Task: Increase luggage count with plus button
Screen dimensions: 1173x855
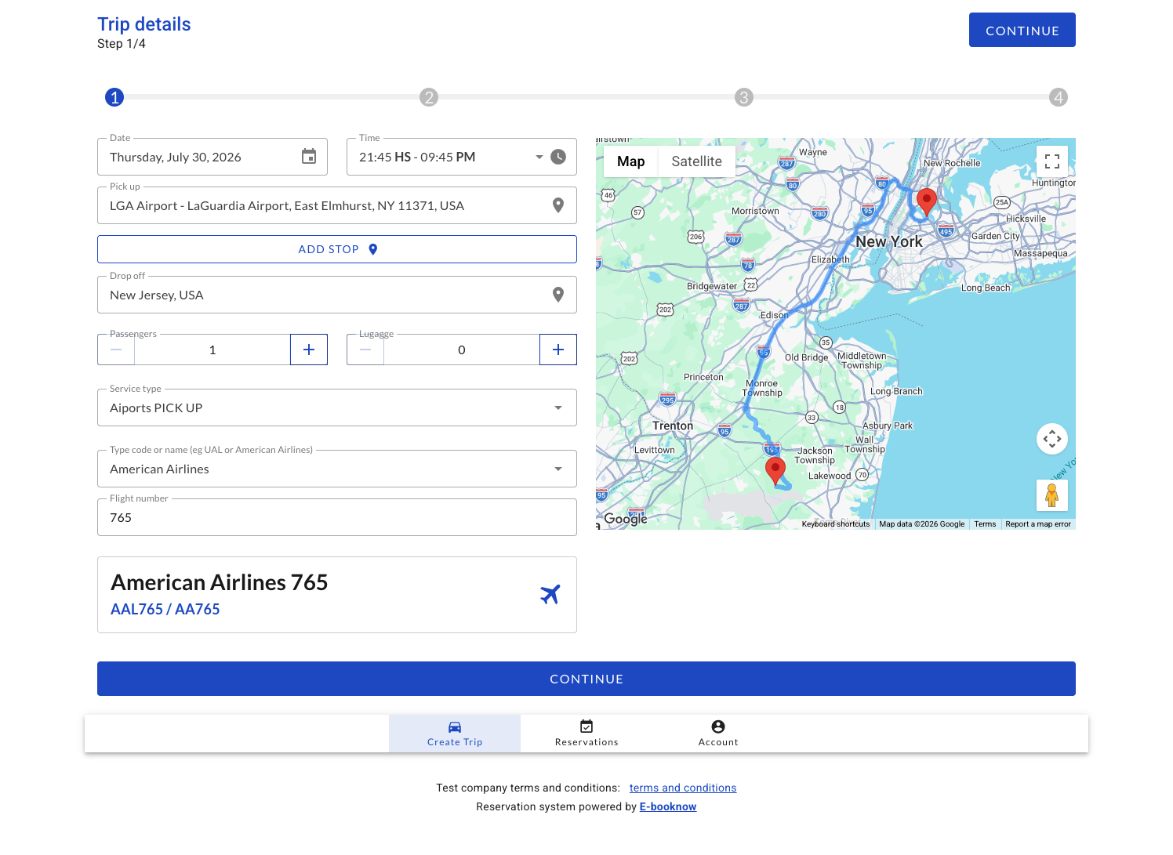Action: [x=558, y=350]
